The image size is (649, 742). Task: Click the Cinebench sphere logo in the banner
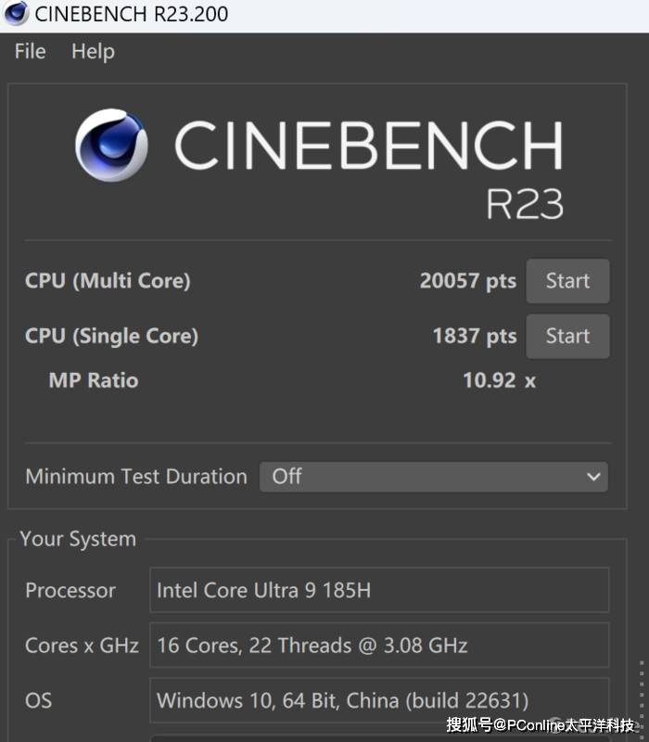tap(111, 146)
